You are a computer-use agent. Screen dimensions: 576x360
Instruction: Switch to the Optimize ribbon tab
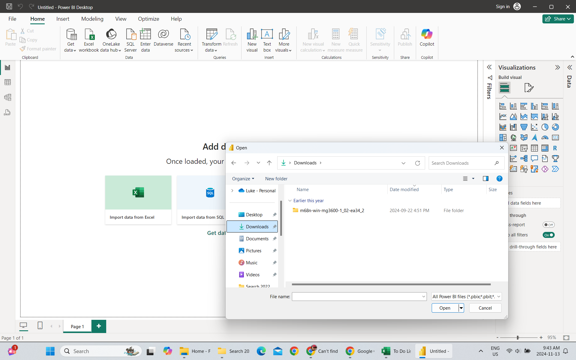[x=148, y=19]
